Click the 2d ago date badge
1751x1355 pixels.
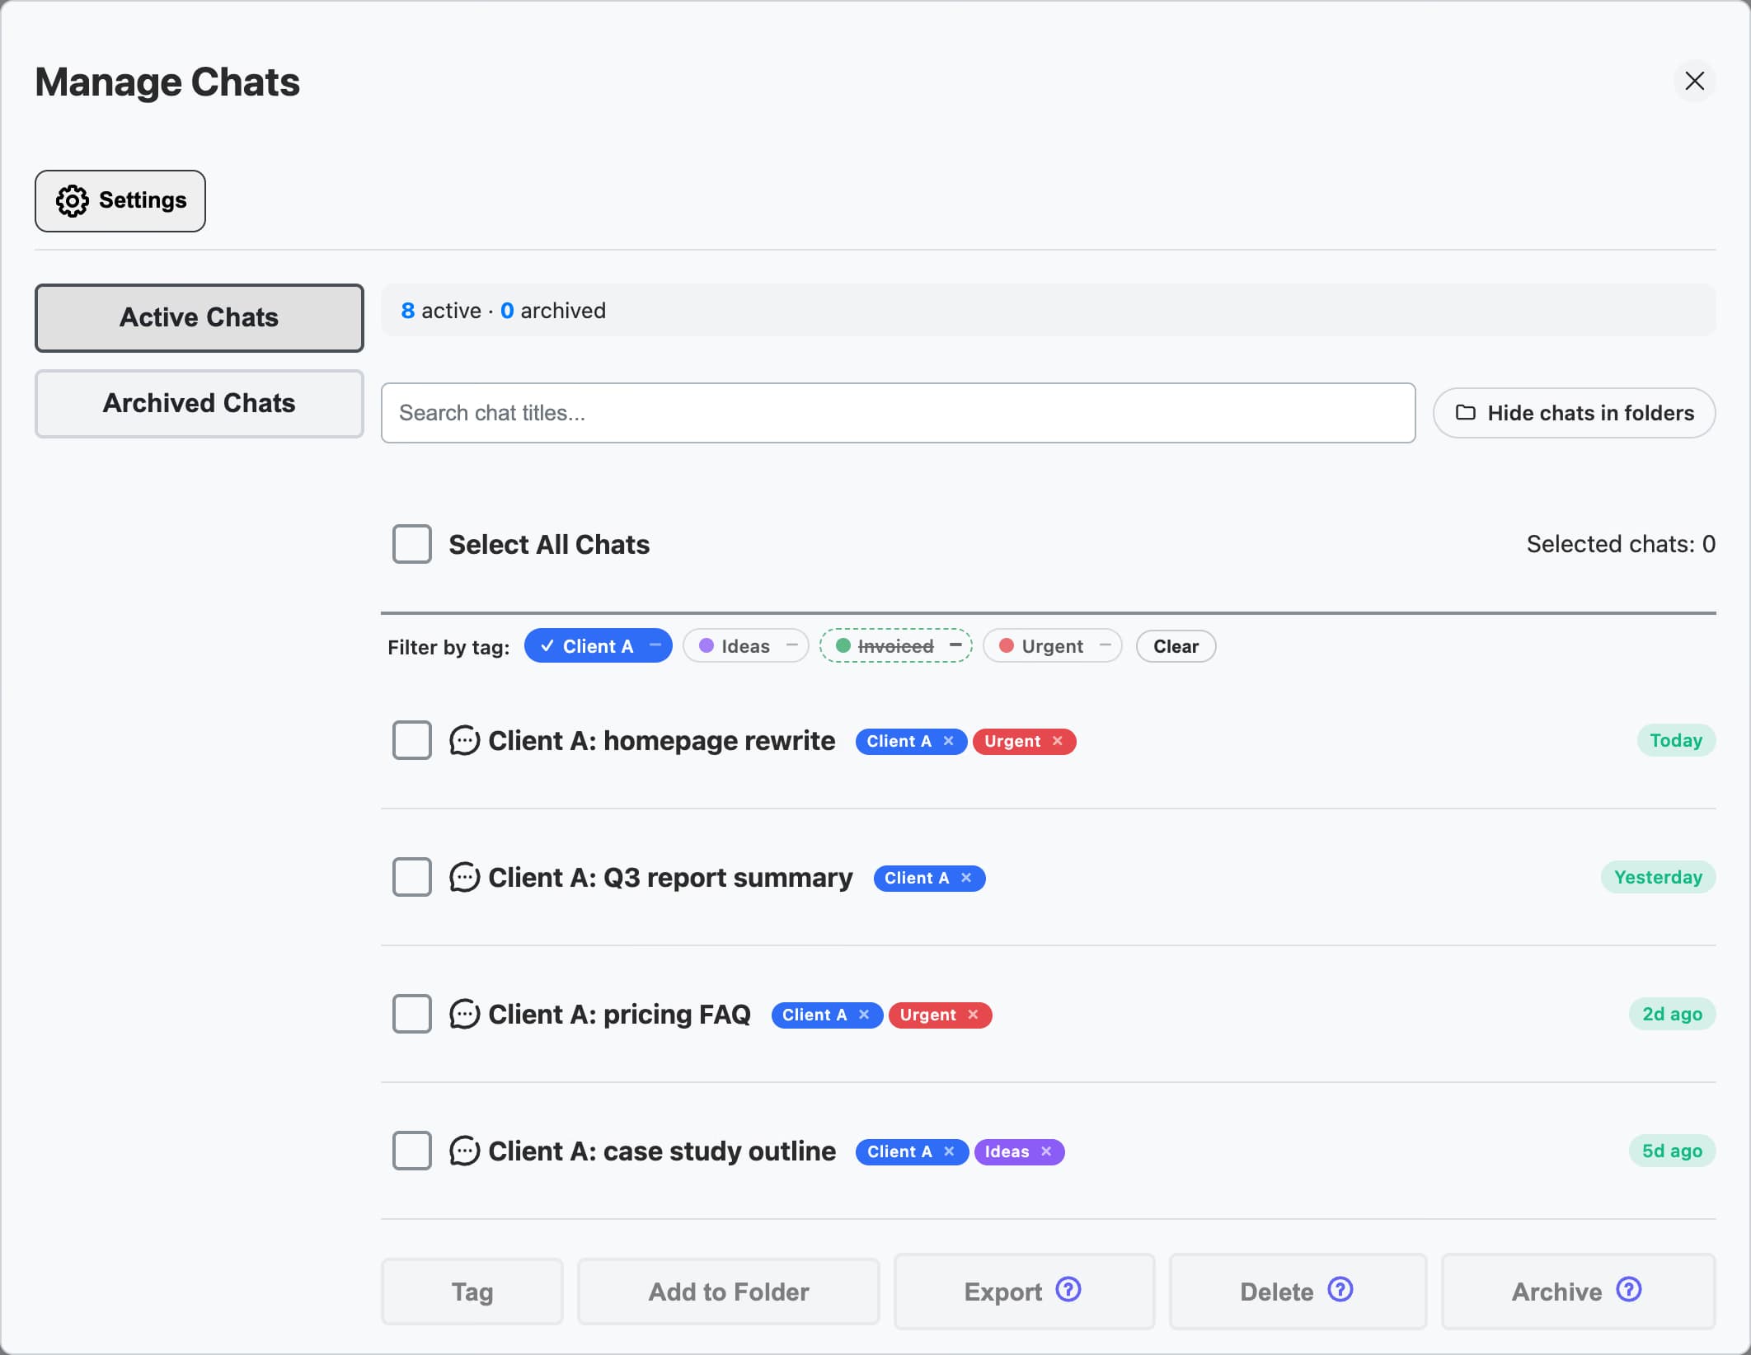pos(1672,1014)
